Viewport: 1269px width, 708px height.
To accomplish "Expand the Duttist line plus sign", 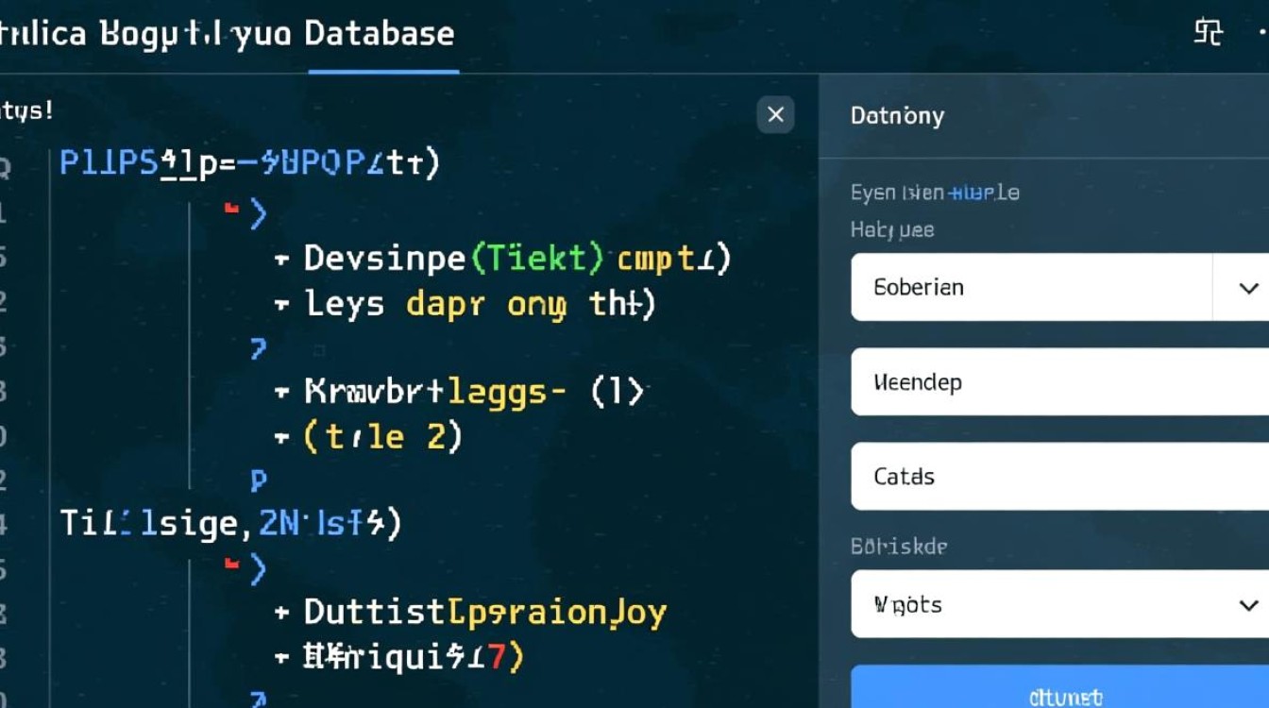I will pos(280,612).
